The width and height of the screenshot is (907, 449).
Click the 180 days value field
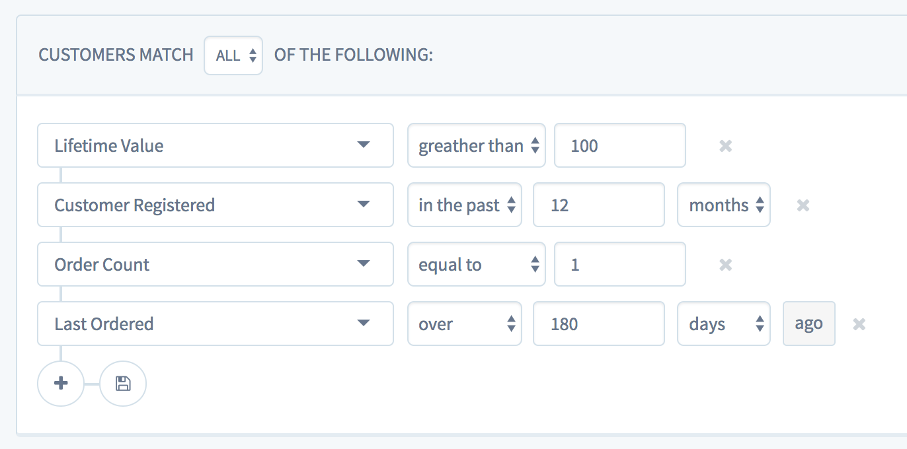598,324
